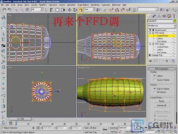Image resolution: width=178 pixels, height=134 pixels.
Task: Toggle Angle Snap icon
Action: coord(117,10)
